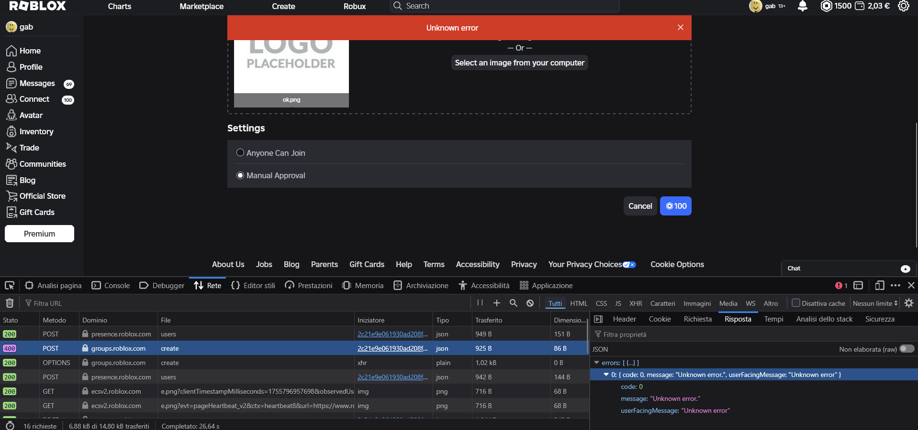Open the Roblox settings gear
This screenshot has width=918, height=430.
[x=904, y=6]
